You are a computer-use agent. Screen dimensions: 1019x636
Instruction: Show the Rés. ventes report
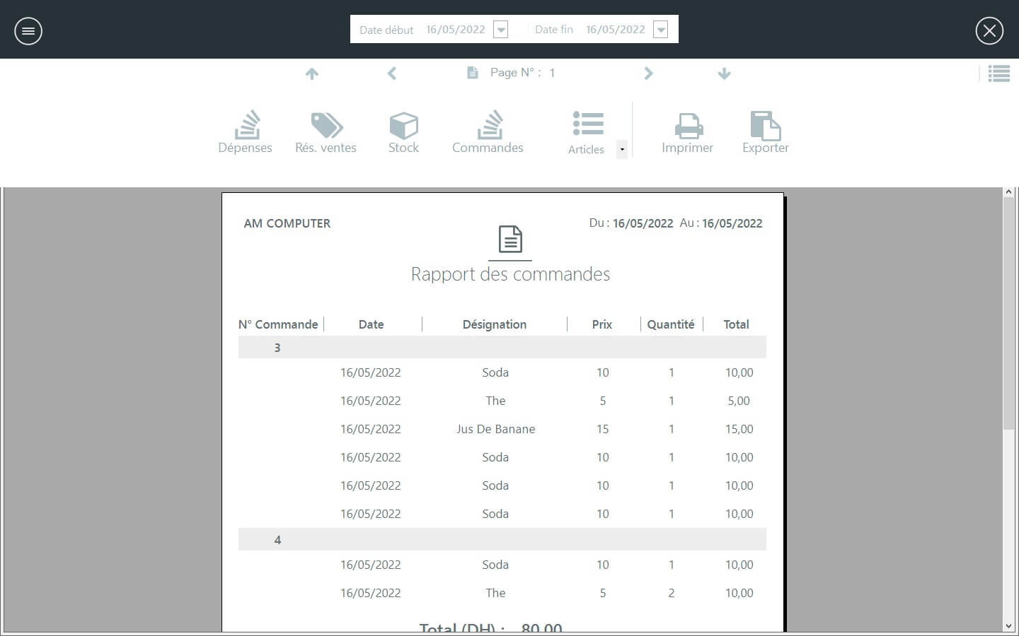pos(326,132)
